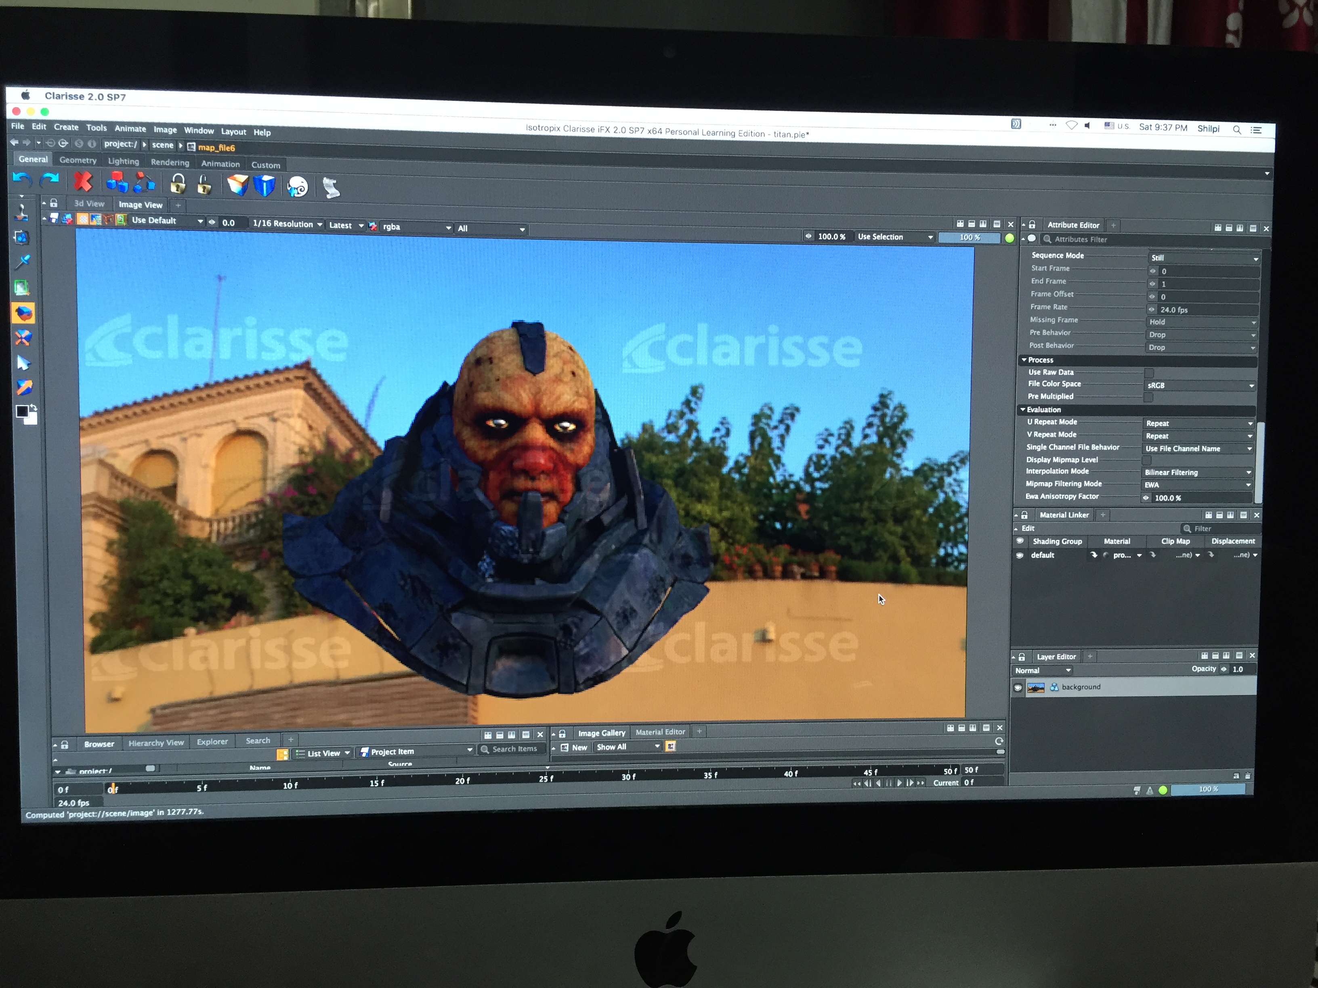Click the Edit label in Material Linker
Screen dimensions: 1318x988
(1028, 528)
